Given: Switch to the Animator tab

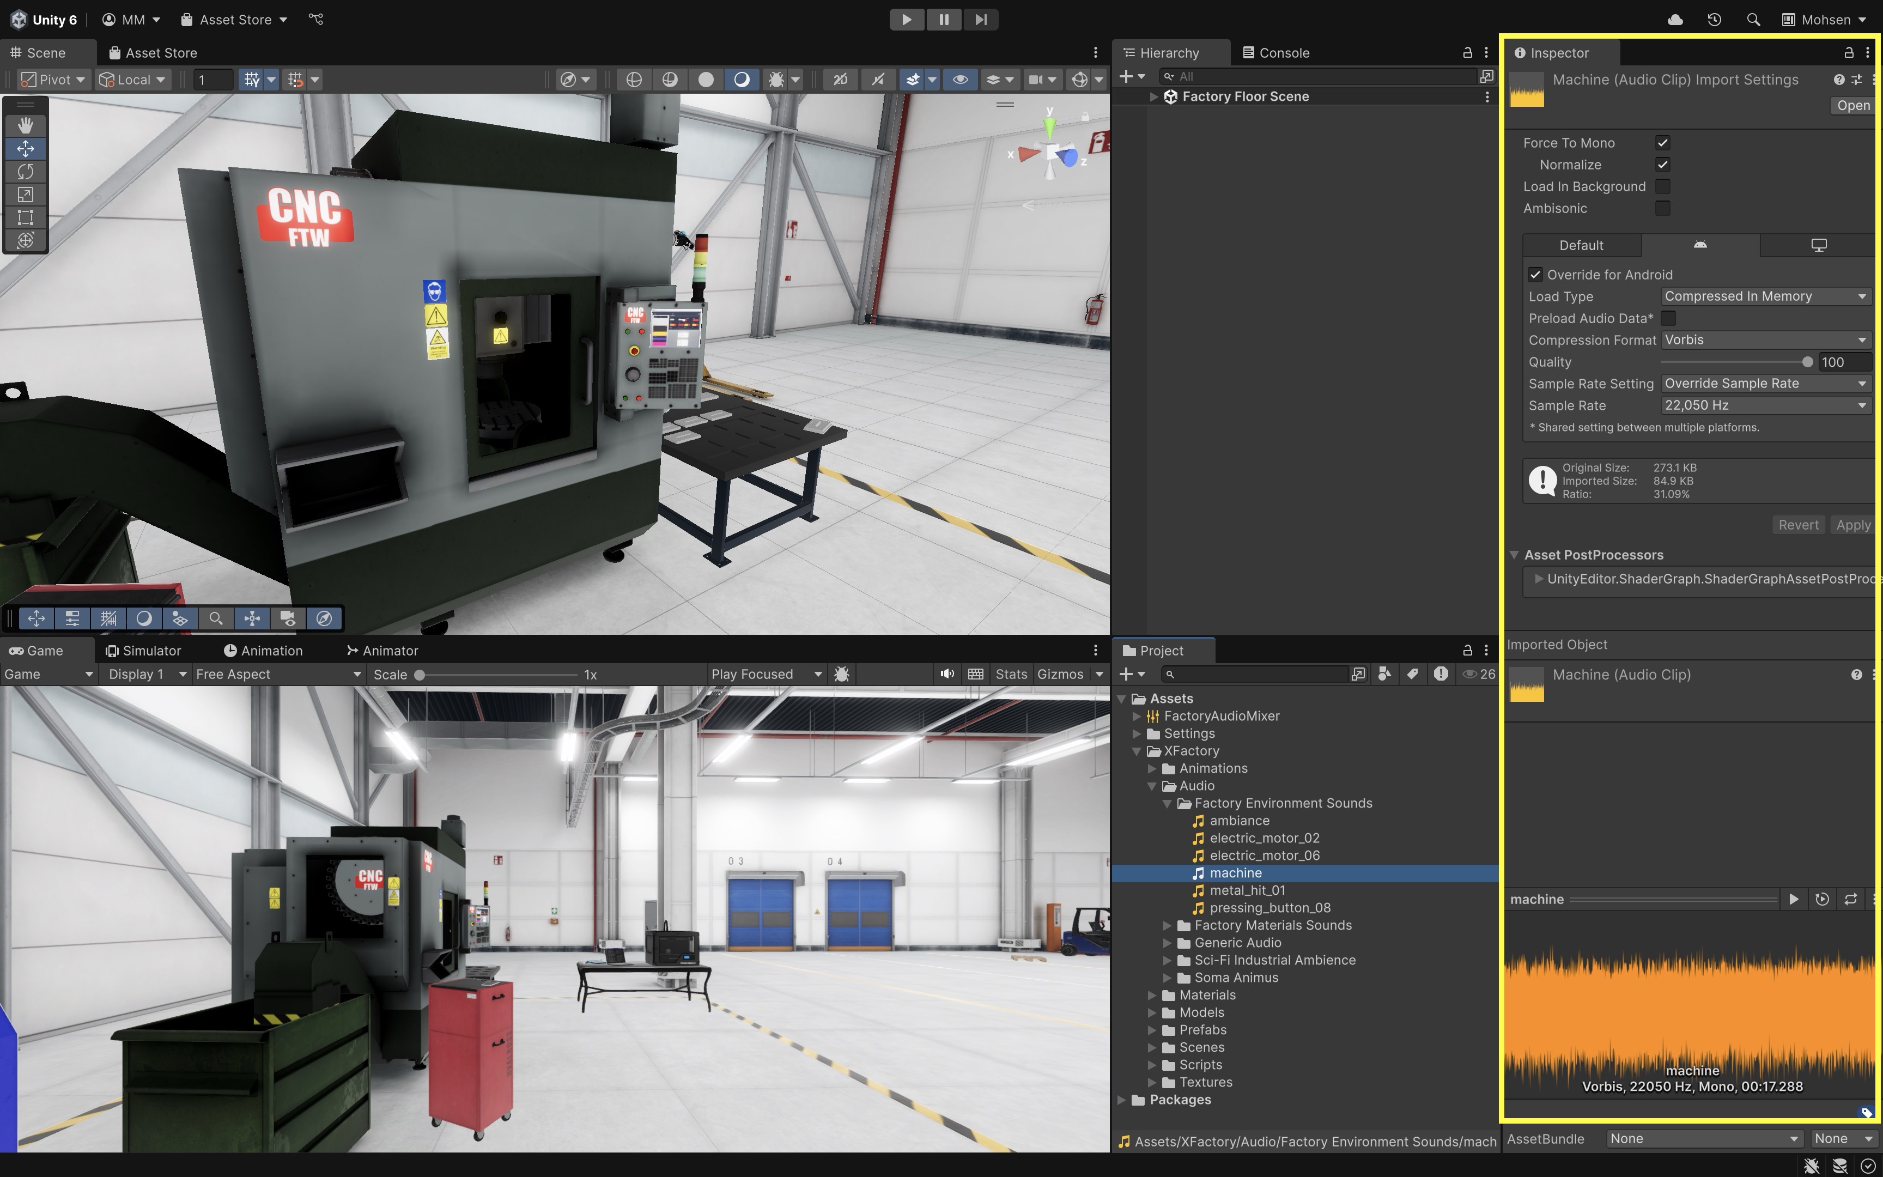Looking at the screenshot, I should click(x=382, y=651).
